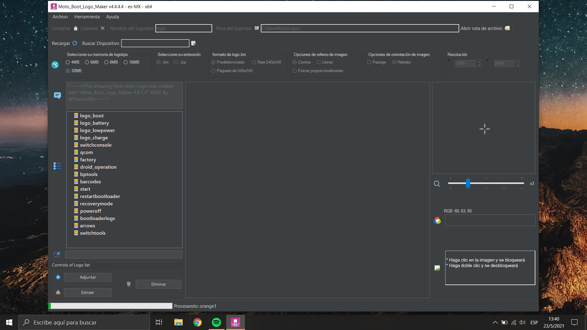
Task: Open the file path folder icon
Action: [x=507, y=28]
